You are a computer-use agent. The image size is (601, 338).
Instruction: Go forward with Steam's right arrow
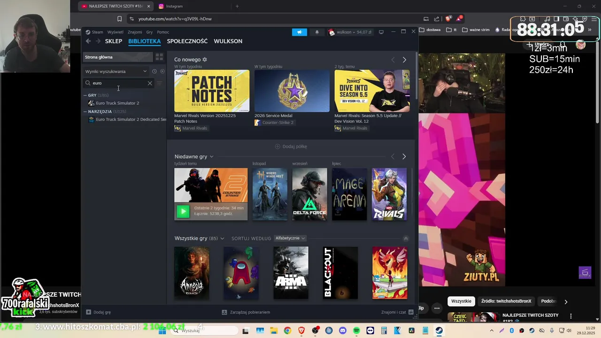coord(98,41)
